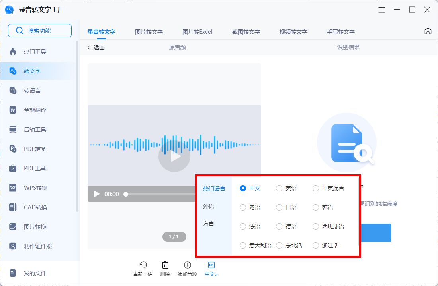Click the 搜索功能 search field

coord(40,31)
